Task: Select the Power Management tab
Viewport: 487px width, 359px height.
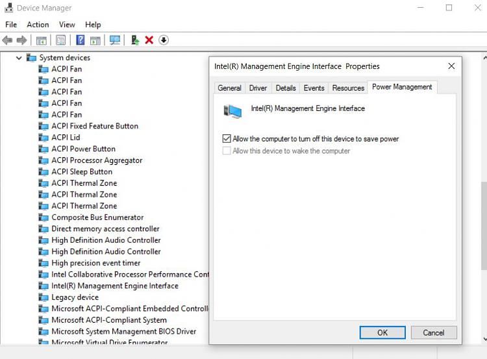Action: [402, 87]
